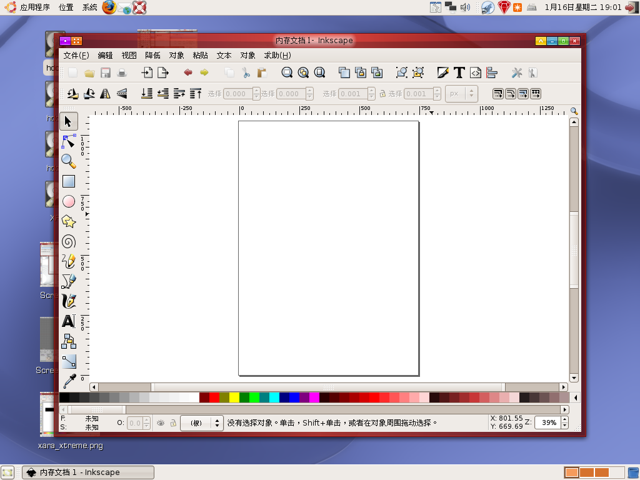The image size is (640, 480).
Task: Select the Text tool in toolbox
Action: coord(69,321)
